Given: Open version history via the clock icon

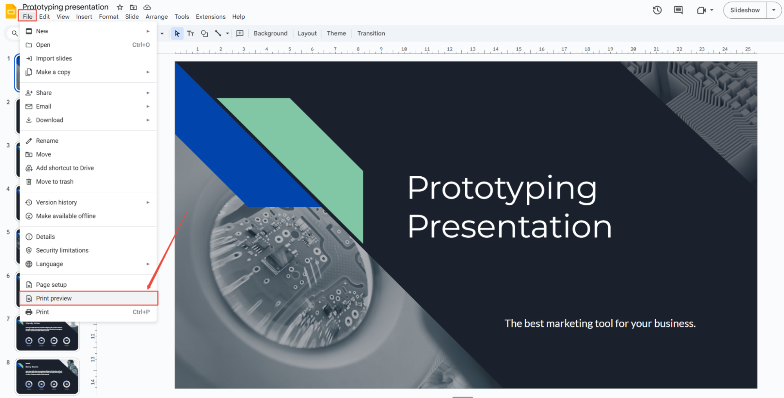Looking at the screenshot, I should (x=657, y=10).
